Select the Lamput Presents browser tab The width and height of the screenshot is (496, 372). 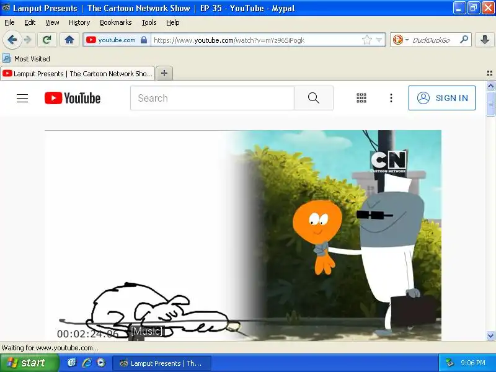coord(77,74)
